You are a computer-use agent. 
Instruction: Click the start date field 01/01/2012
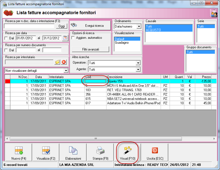coord(26,38)
